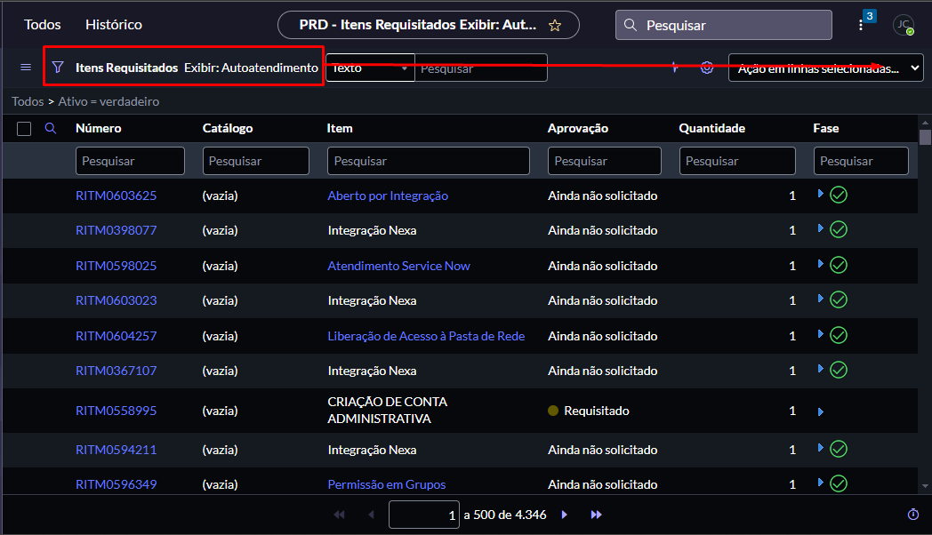Click the refresh interval clock icon

tap(912, 514)
